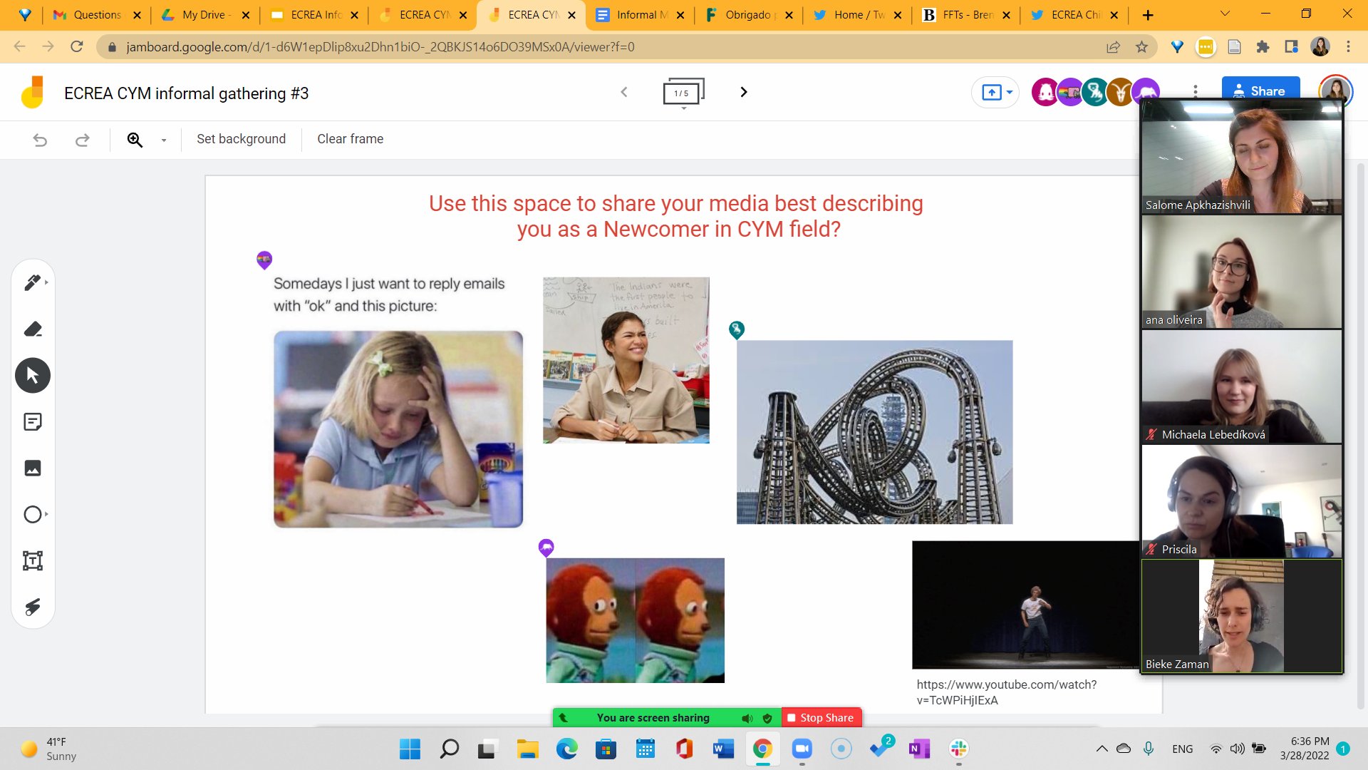Image resolution: width=1368 pixels, height=770 pixels.
Task: Toggle the system microphone in the tray
Action: (x=1149, y=749)
